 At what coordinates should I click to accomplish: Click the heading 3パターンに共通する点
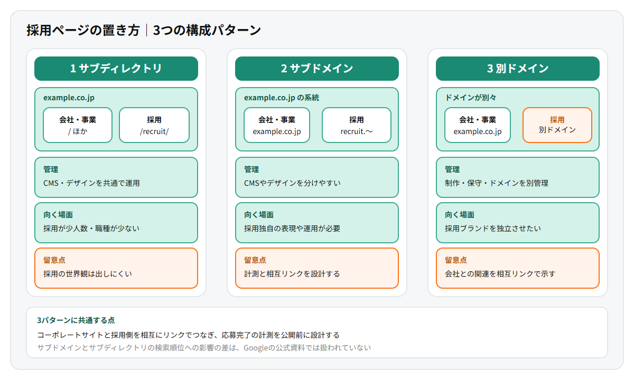tap(76, 320)
